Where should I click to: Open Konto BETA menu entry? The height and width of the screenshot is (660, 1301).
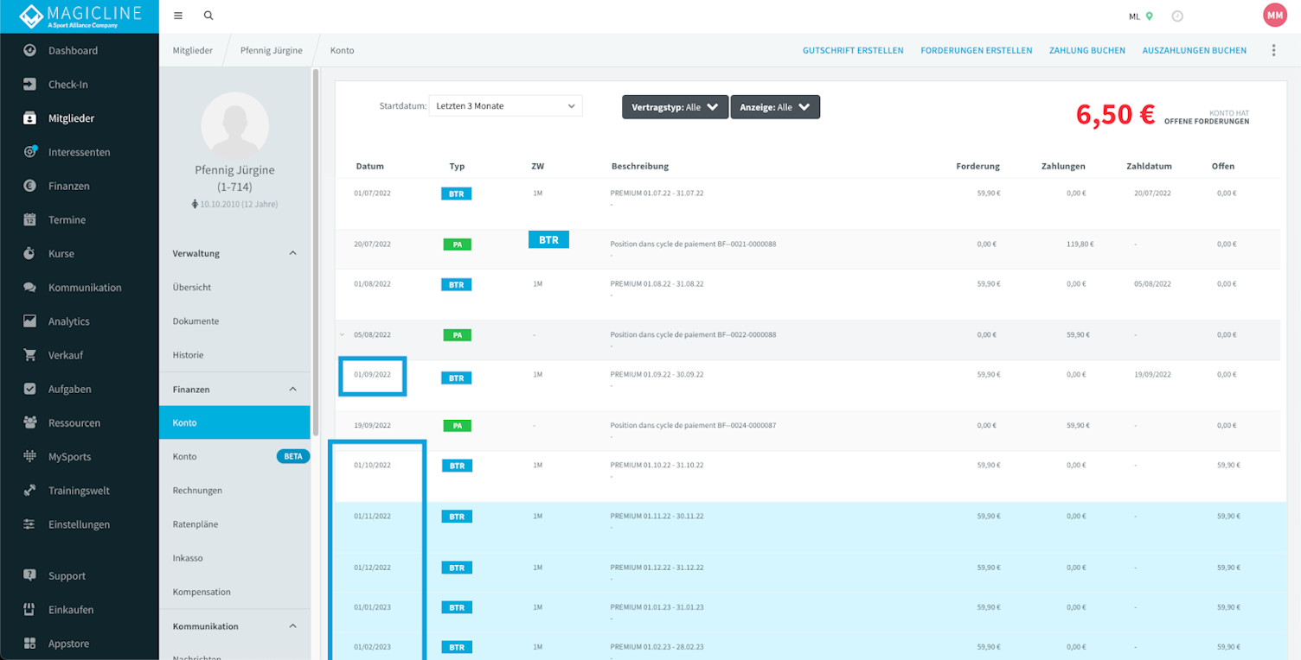tap(234, 456)
